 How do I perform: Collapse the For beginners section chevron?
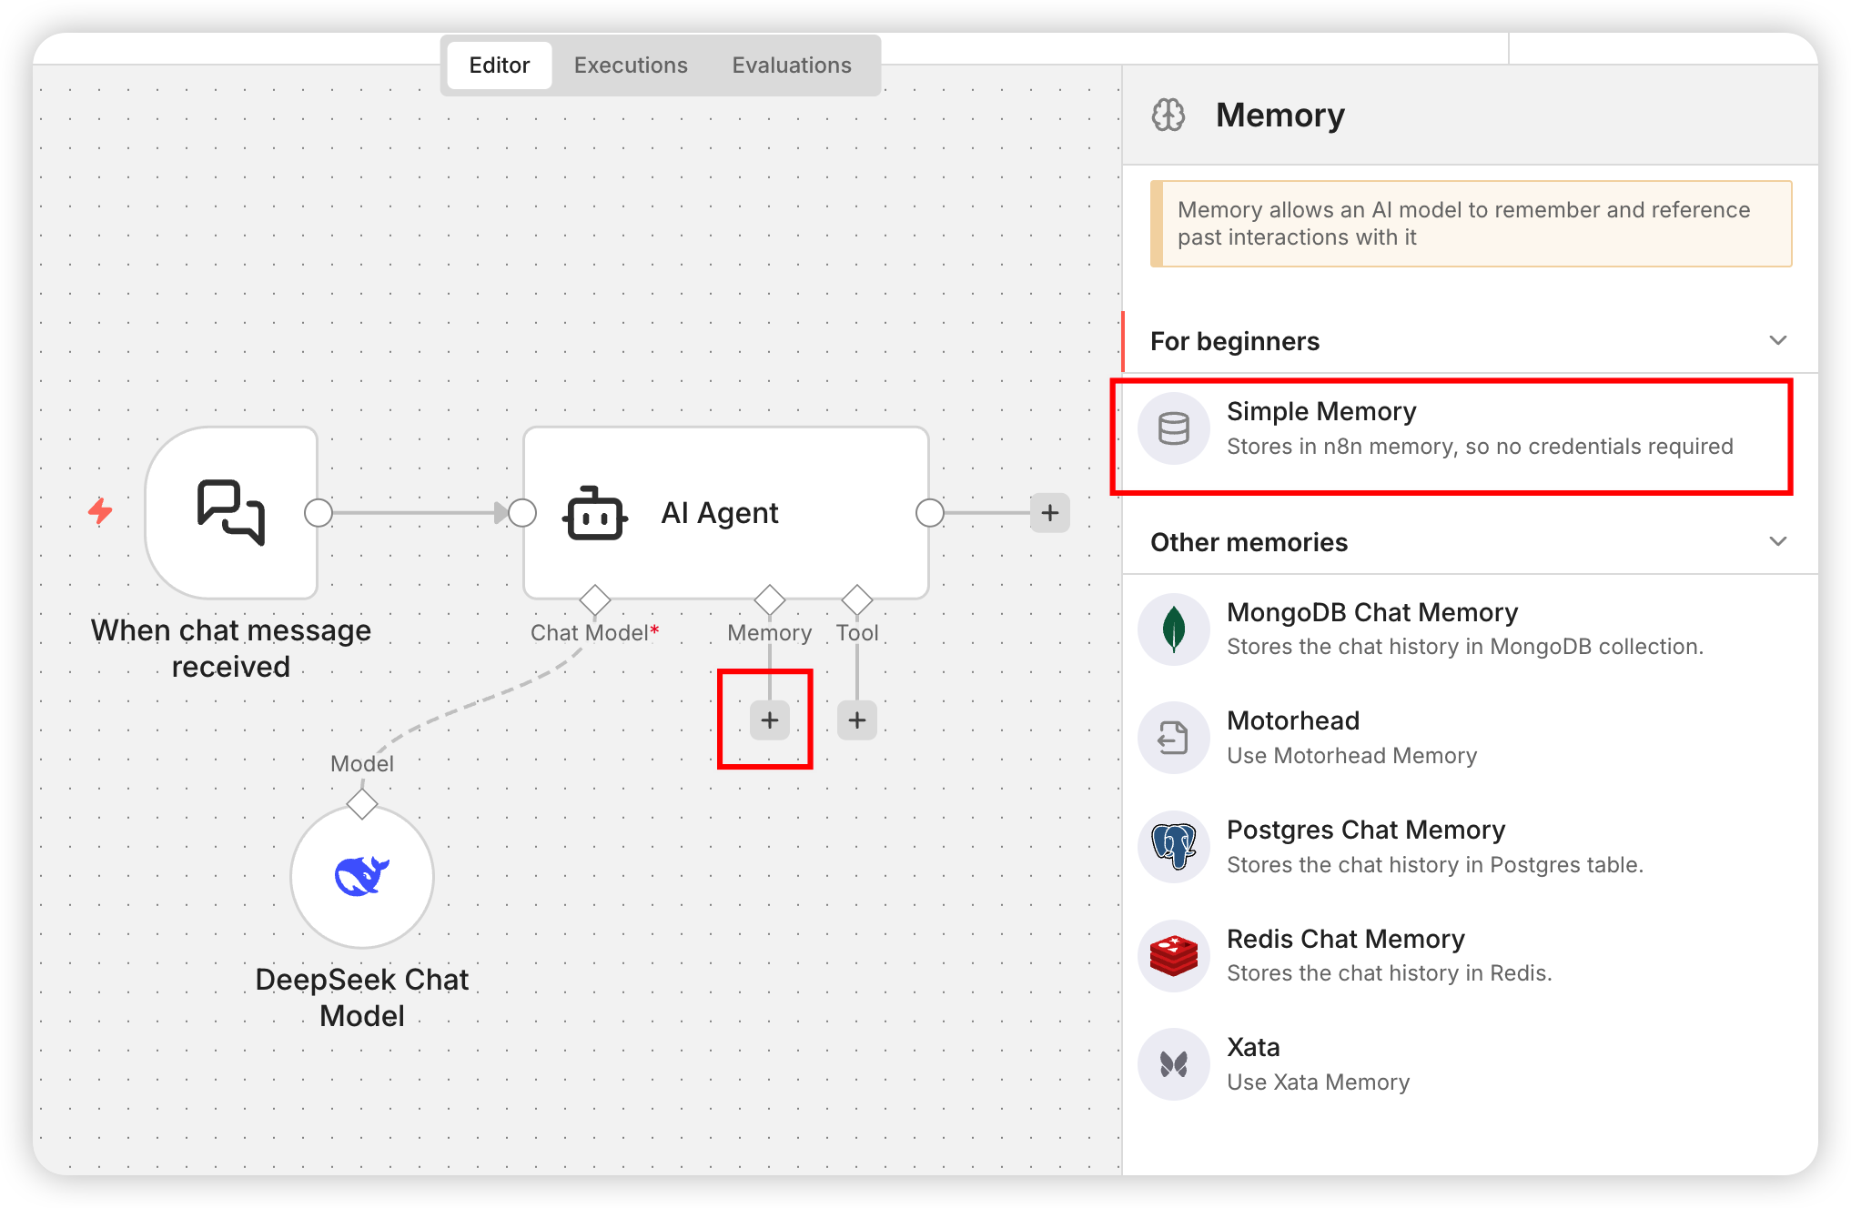(1777, 340)
